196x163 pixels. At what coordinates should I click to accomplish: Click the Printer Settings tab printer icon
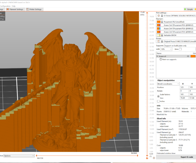coord(27,9)
